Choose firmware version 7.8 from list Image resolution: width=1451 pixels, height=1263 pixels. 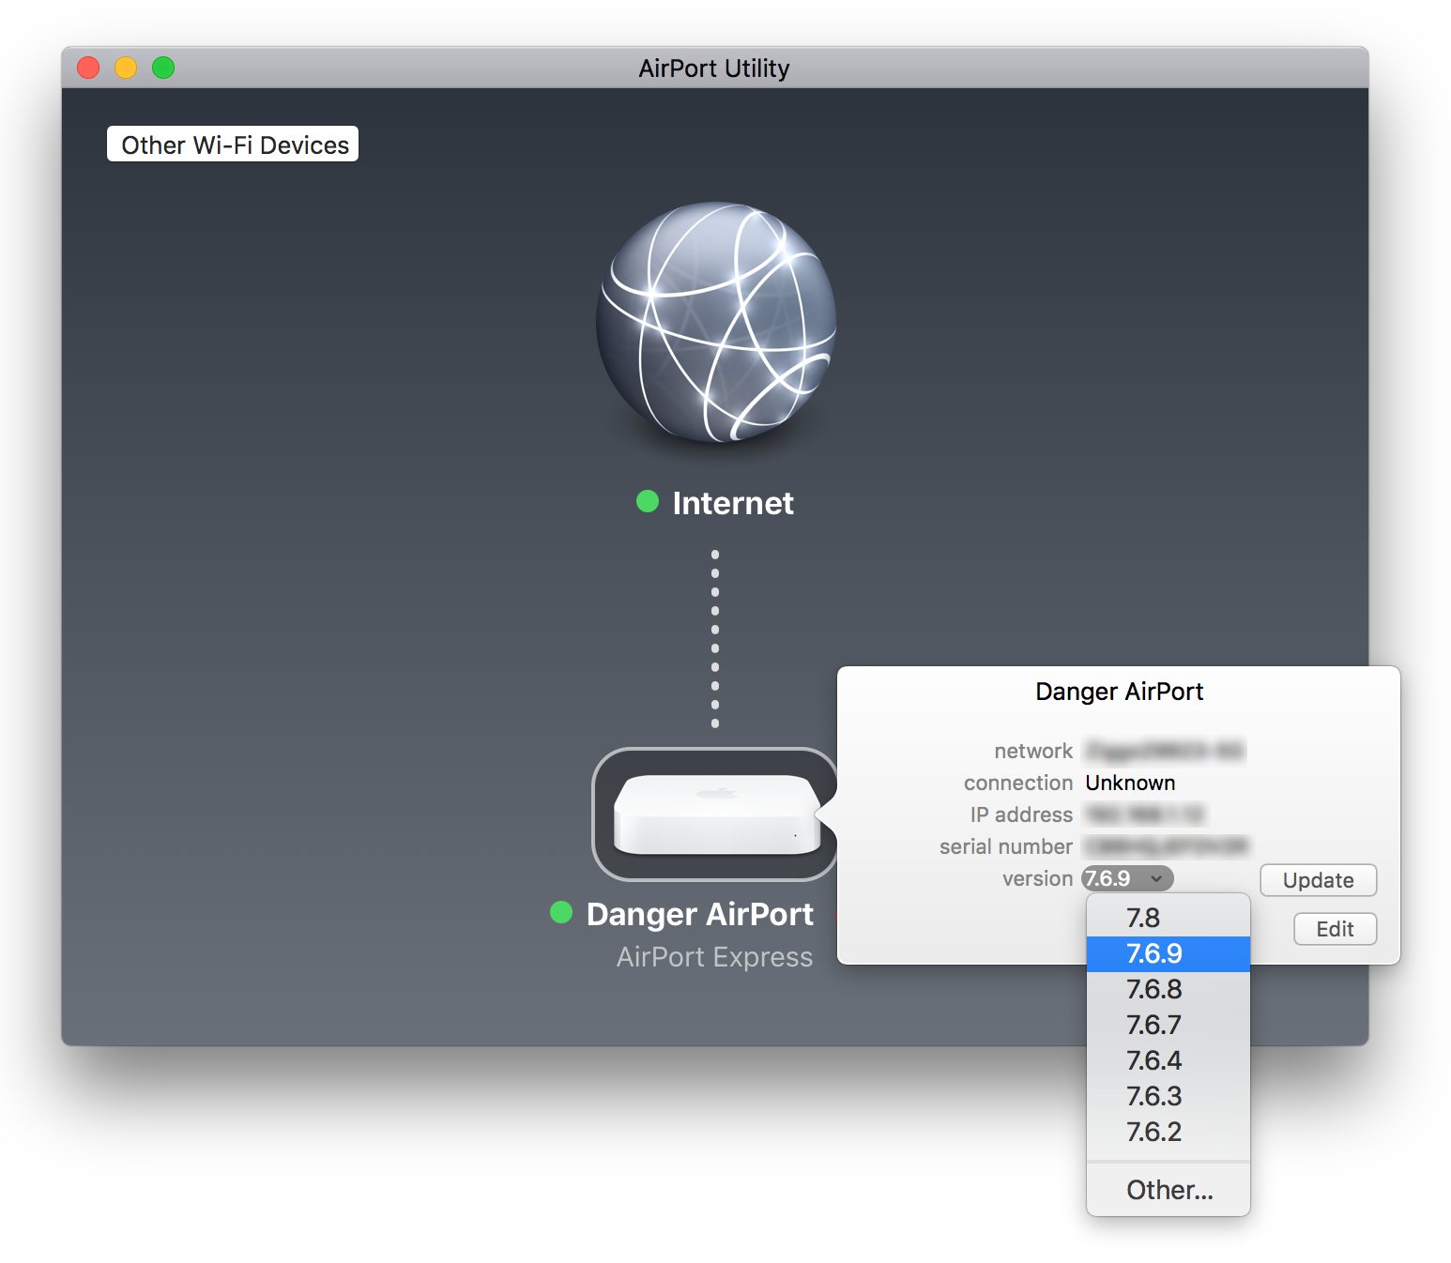pyautogui.click(x=1168, y=918)
